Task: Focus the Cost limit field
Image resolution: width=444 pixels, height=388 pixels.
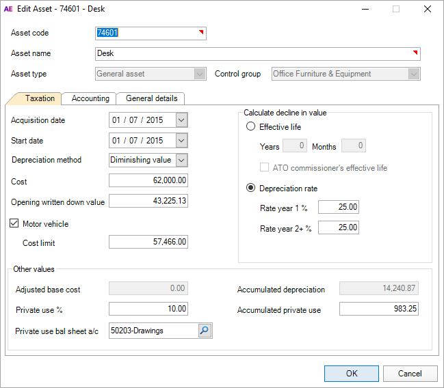Action: coord(148,242)
